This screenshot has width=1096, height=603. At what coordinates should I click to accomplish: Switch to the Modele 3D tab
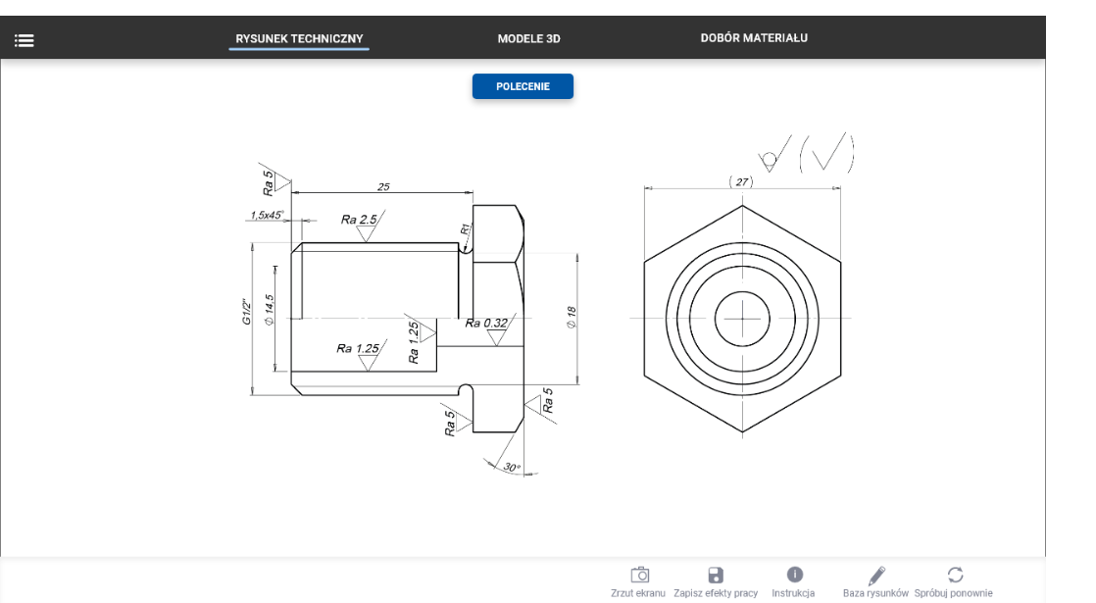pos(528,39)
